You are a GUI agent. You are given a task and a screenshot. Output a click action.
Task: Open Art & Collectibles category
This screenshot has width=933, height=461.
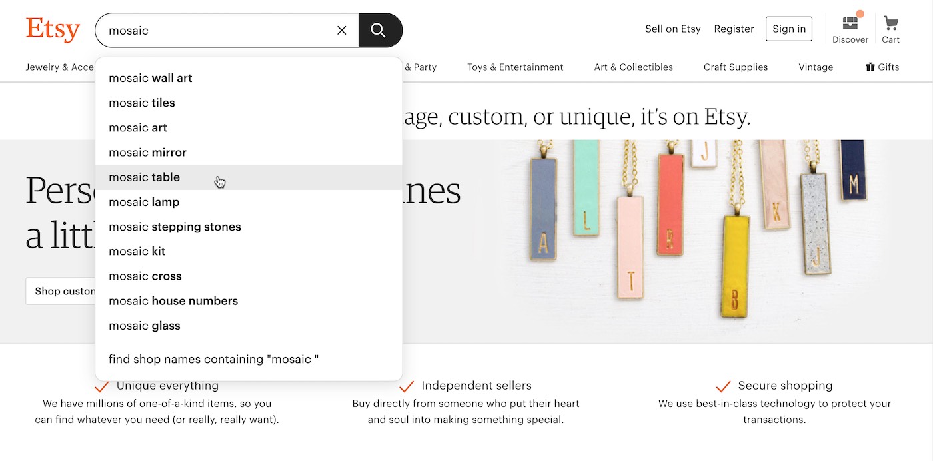(633, 67)
